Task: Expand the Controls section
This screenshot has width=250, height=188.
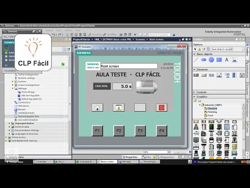Action: tap(194, 92)
